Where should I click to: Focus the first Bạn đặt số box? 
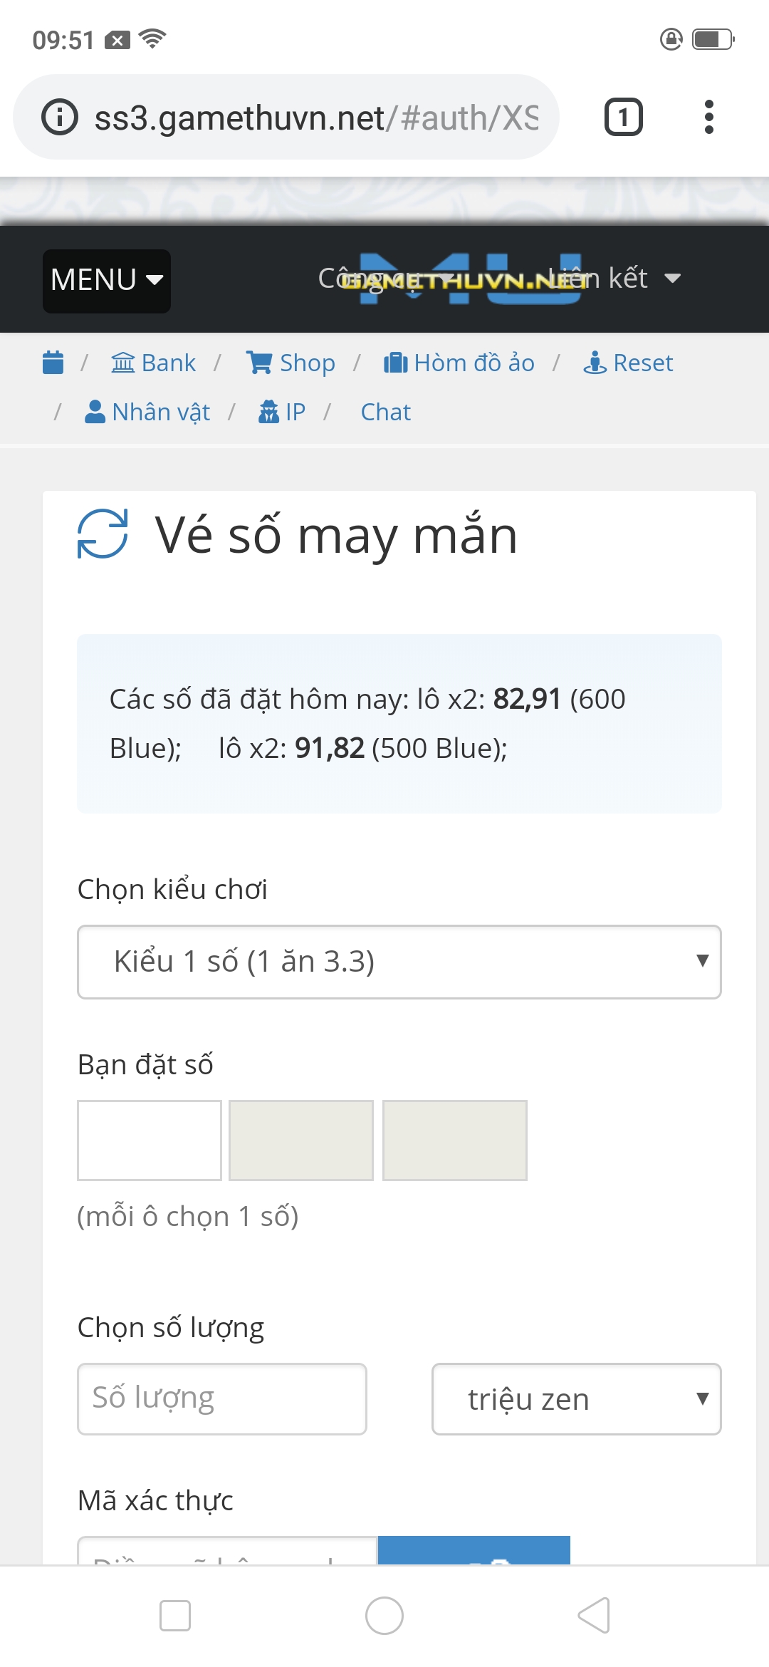click(150, 1140)
